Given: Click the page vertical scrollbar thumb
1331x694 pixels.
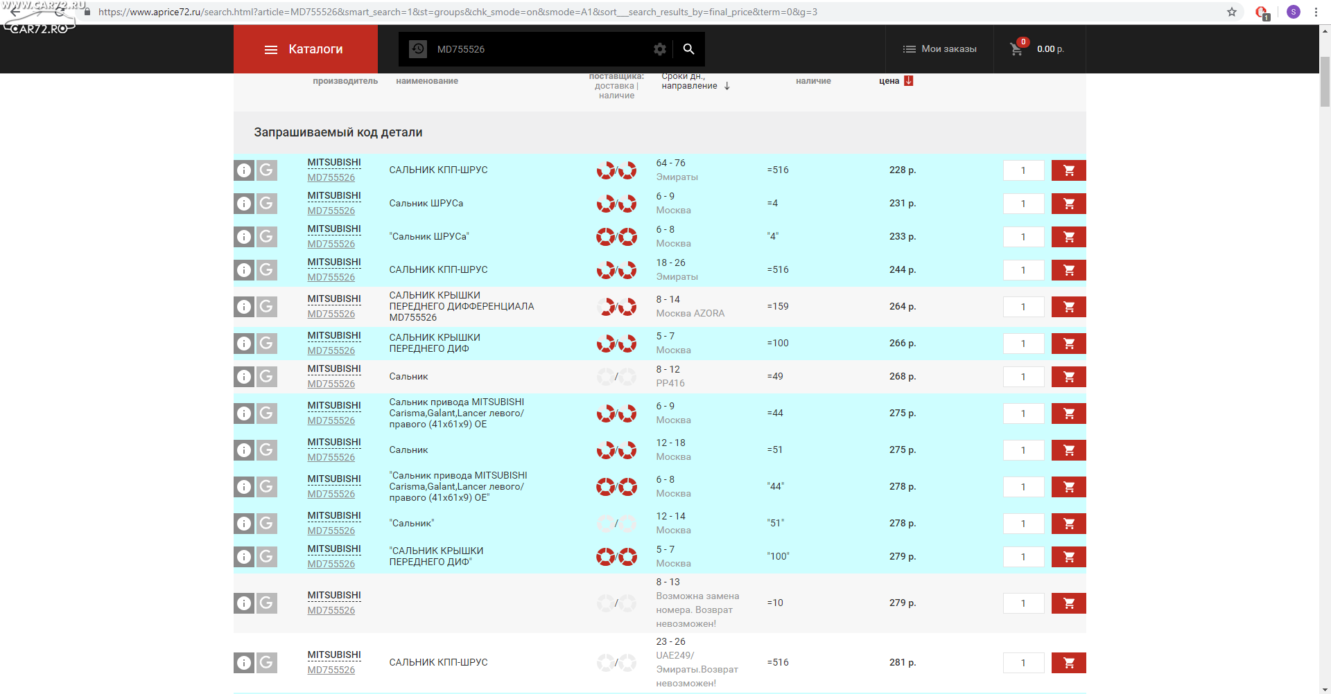Looking at the screenshot, I should 1325,81.
